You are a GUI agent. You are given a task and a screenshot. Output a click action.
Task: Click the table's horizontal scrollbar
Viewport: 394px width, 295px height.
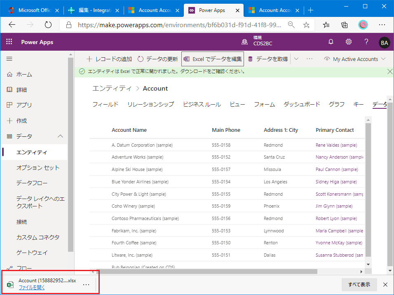(x=207, y=272)
